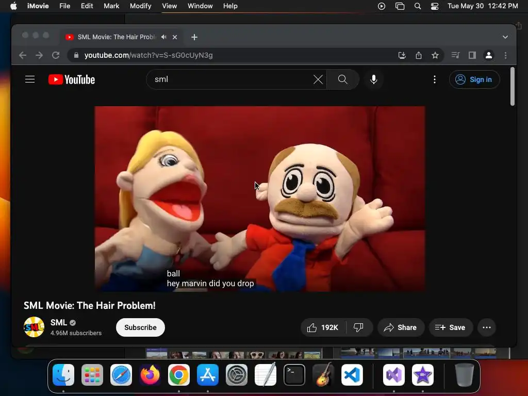
Task: Mute the SML Movie tab audio
Action: tap(163, 37)
